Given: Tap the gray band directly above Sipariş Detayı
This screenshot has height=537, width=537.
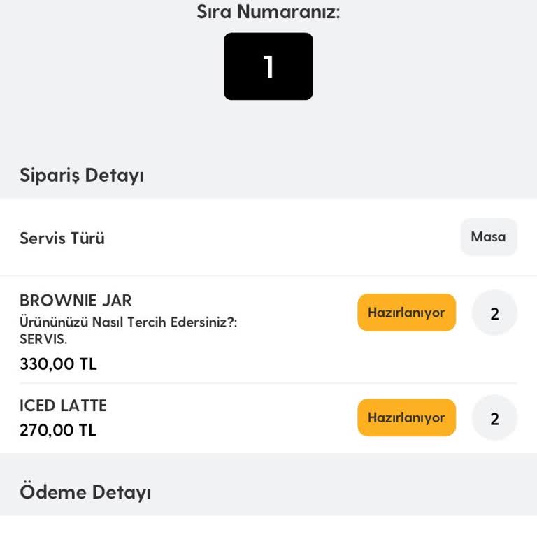Looking at the screenshot, I should (268, 133).
